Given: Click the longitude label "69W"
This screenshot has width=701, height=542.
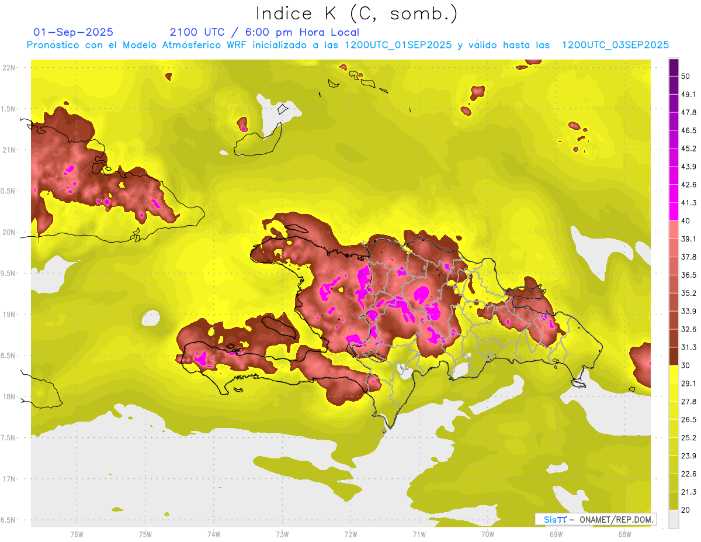Looking at the screenshot, I should pyautogui.click(x=556, y=534).
